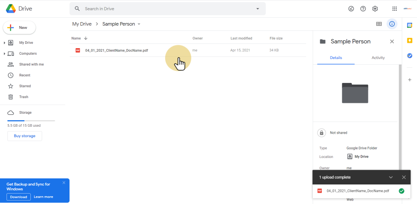Open Google Tasks in side panel
Screen dimensions: 417x204
point(409,56)
